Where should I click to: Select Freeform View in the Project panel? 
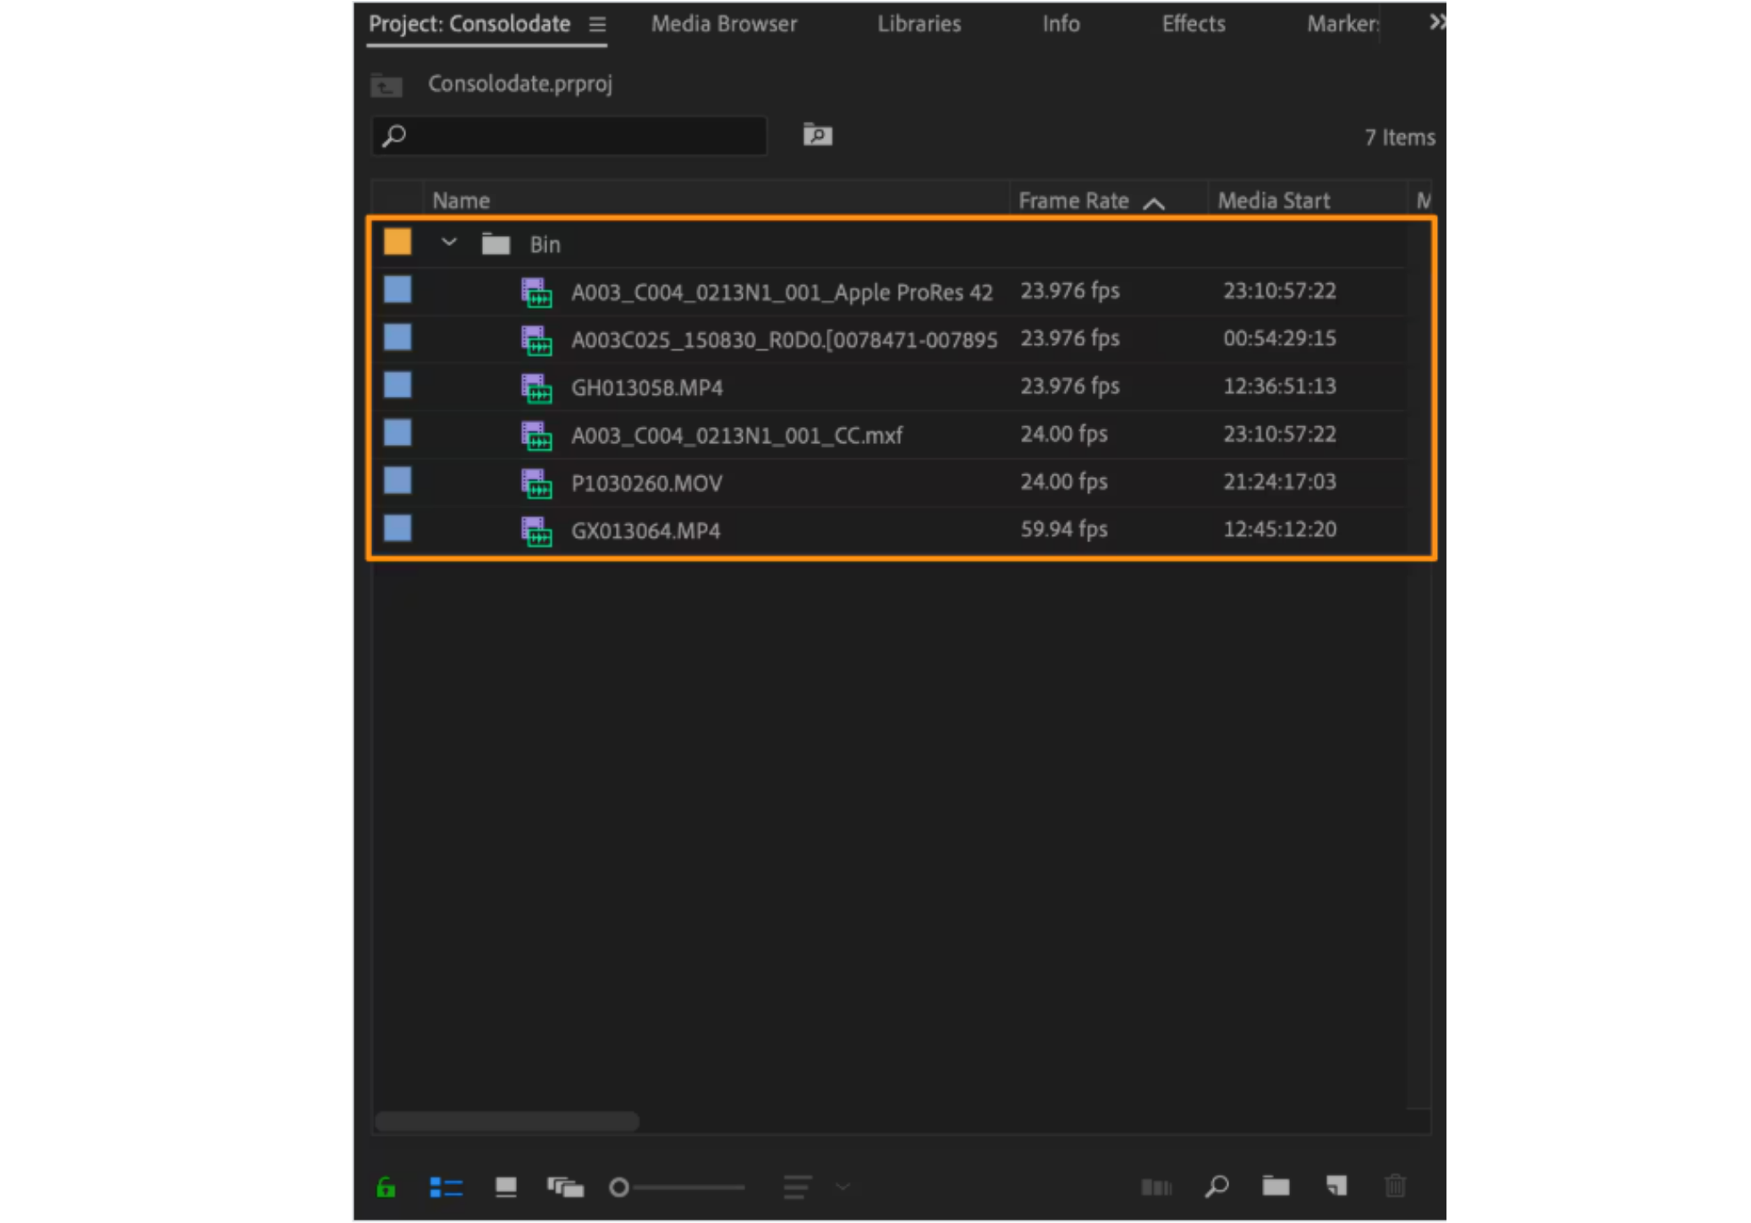(x=565, y=1187)
